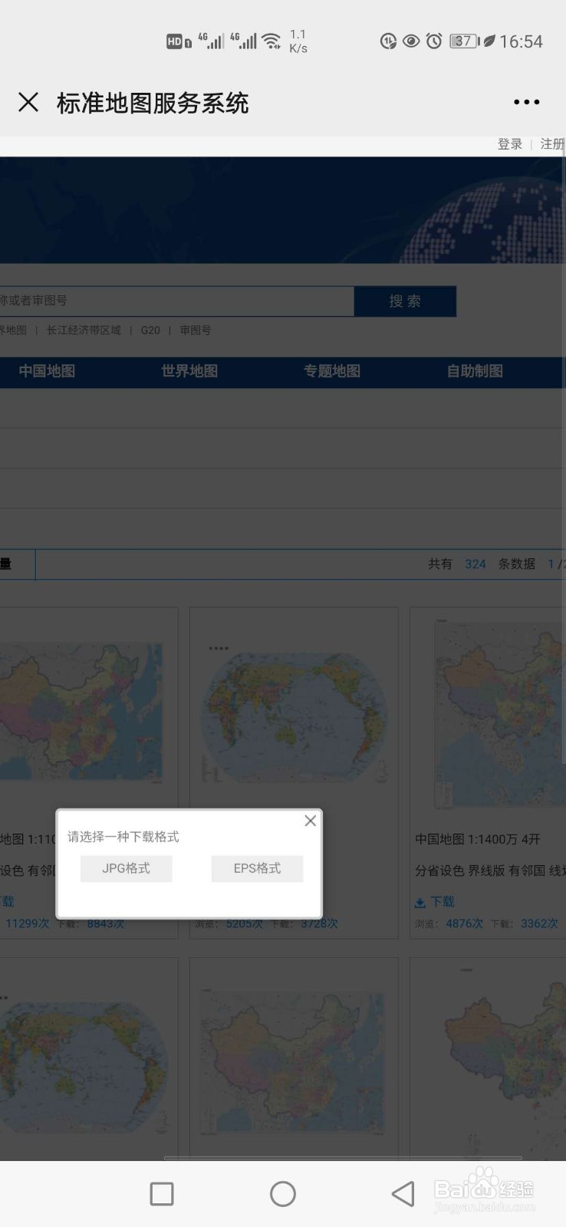Open the China map thumbnail in second row middle
Viewport: 566px width, 1227px height.
(x=294, y=1062)
